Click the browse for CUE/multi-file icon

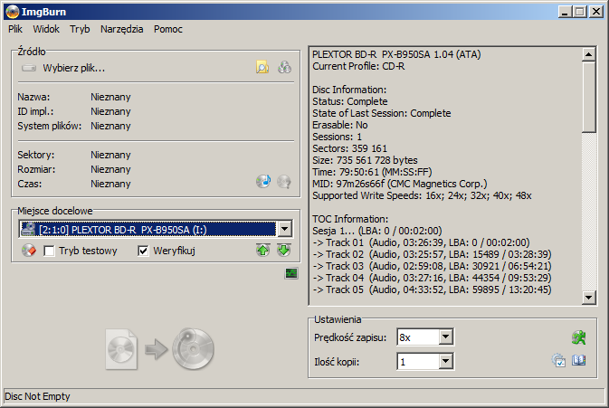coord(284,68)
